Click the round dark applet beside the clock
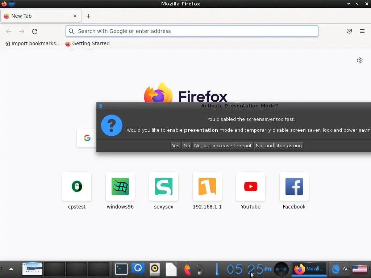The width and height of the screenshot is (371, 278). 281,269
